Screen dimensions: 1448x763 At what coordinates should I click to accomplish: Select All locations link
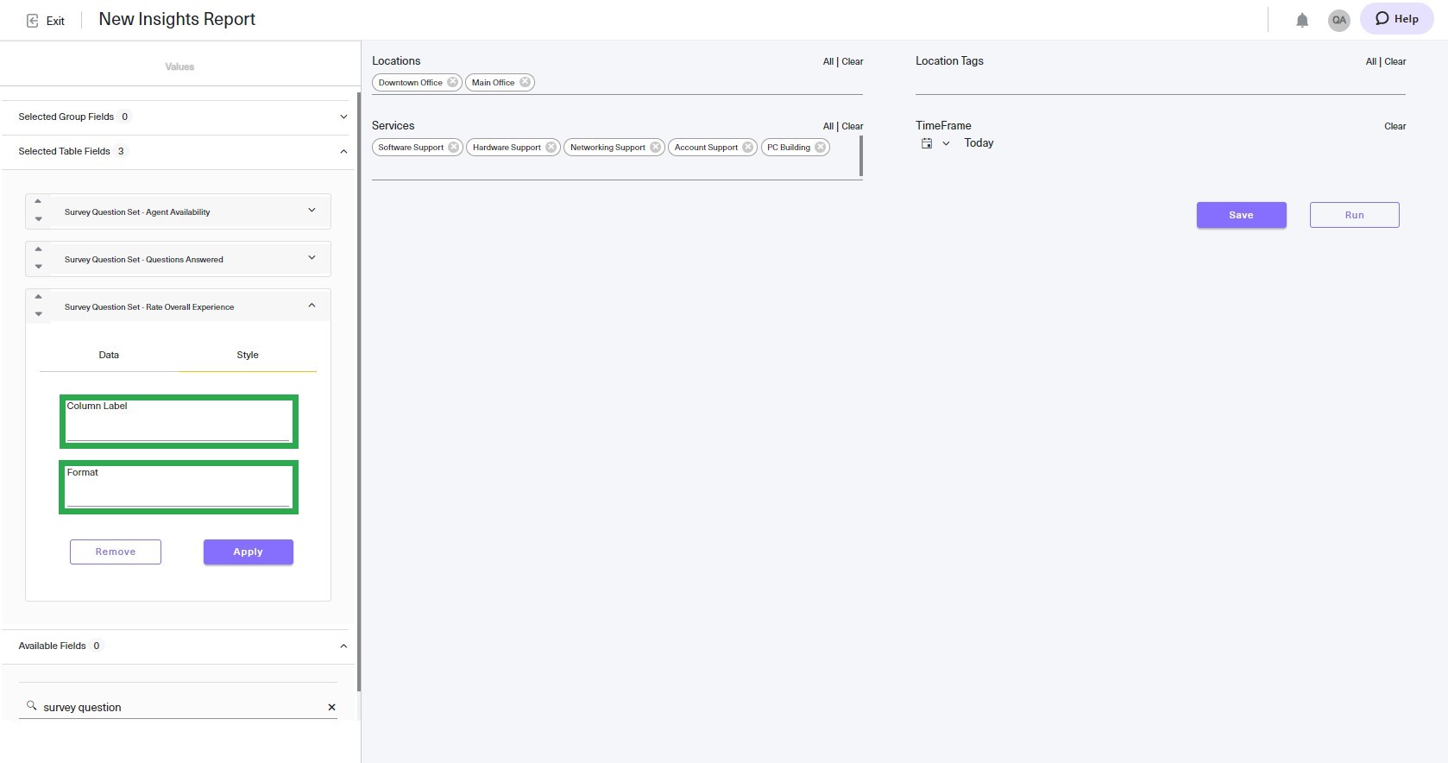tap(828, 61)
